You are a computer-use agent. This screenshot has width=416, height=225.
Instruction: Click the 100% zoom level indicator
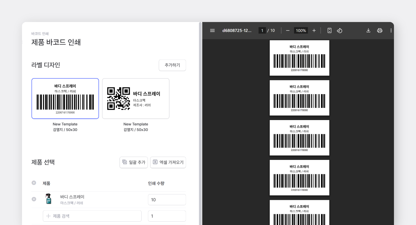pos(300,30)
